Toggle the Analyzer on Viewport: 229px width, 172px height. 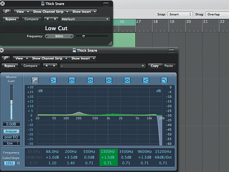[x=11, y=131]
